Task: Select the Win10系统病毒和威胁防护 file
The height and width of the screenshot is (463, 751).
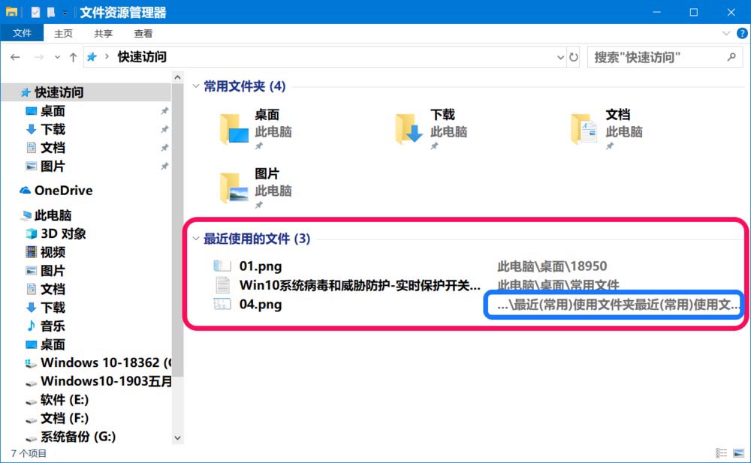Action: (360, 285)
